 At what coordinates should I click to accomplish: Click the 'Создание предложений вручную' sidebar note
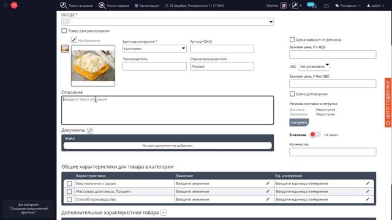tap(29, 208)
